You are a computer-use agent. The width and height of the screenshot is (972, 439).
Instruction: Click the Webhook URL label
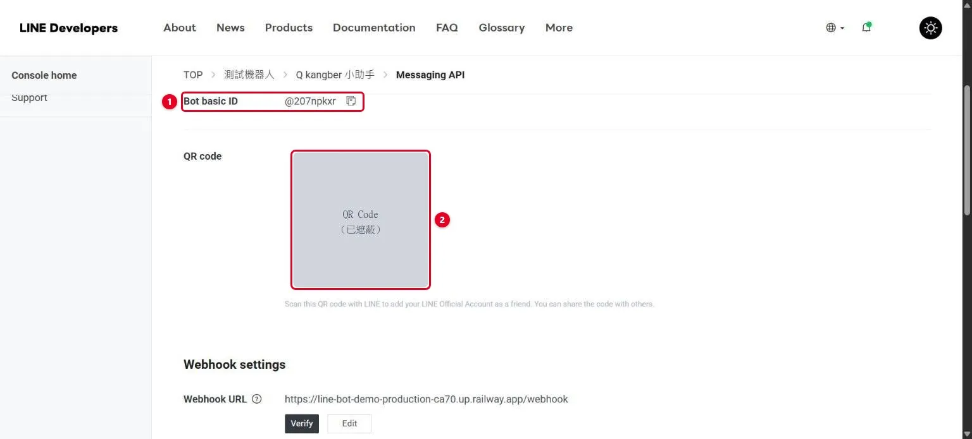215,399
